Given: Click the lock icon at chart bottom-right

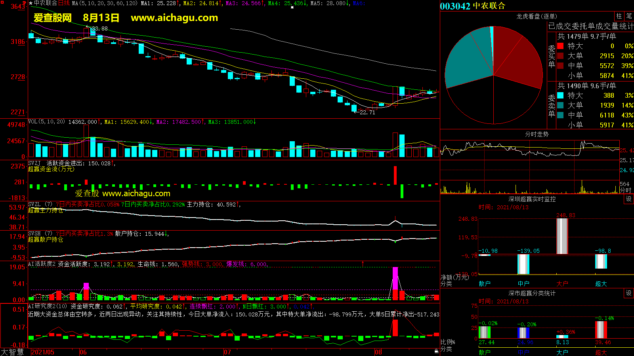Looking at the screenshot, I should 436,351.
